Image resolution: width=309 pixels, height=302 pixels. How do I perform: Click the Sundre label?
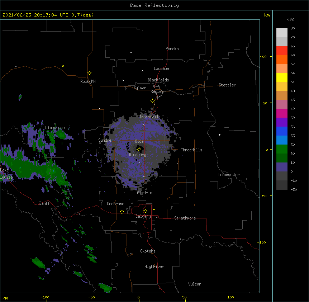point(105,140)
